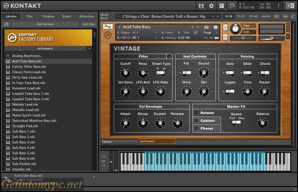Image resolution: width=298 pixels, height=192 pixels.
Task: Enable the Phaser effect
Action: coord(197,128)
